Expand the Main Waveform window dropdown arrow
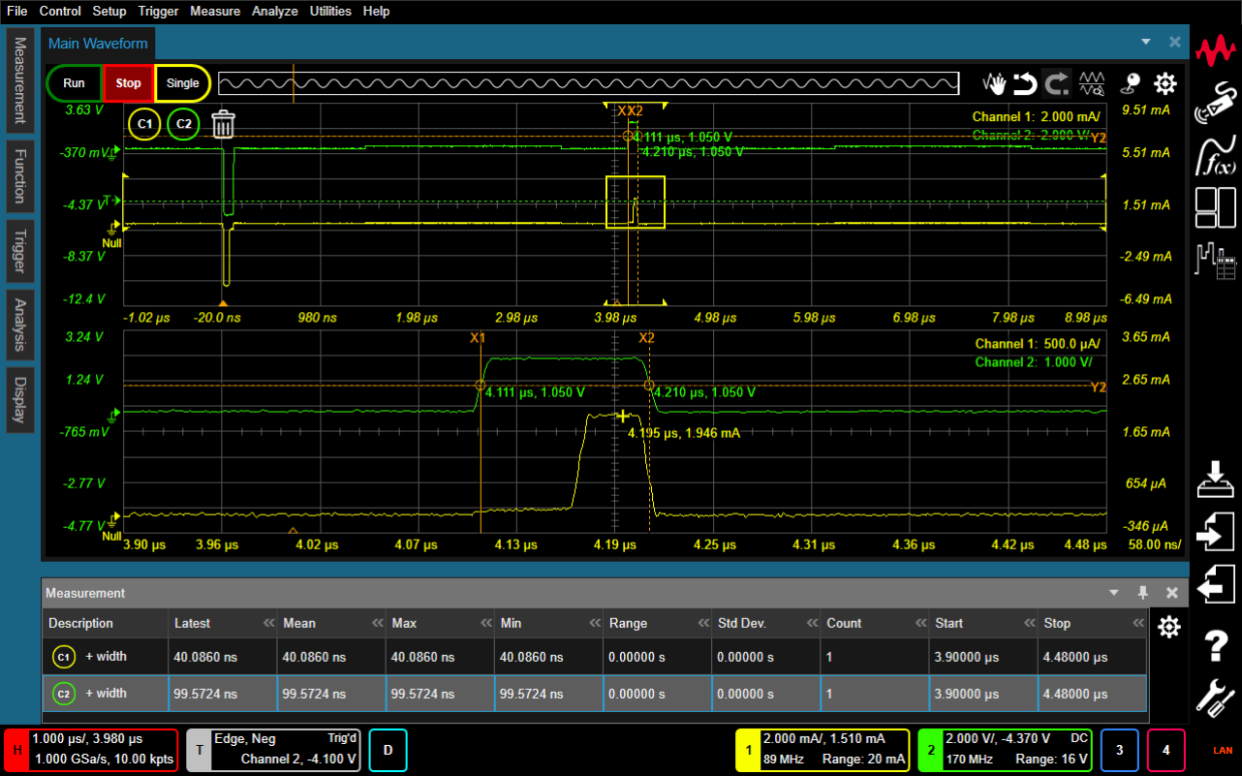 coord(1146,42)
